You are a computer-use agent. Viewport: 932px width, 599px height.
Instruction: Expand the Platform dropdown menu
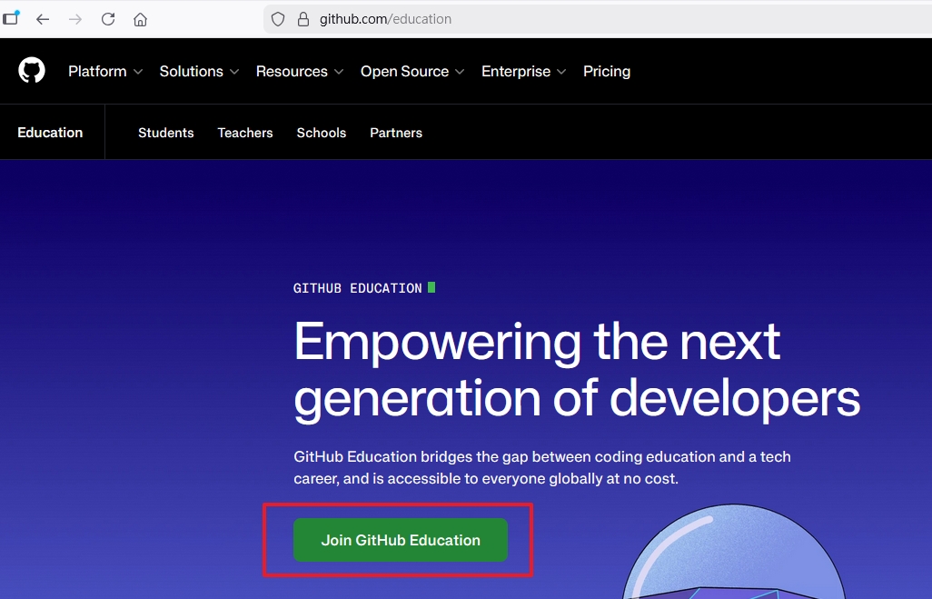pos(105,72)
